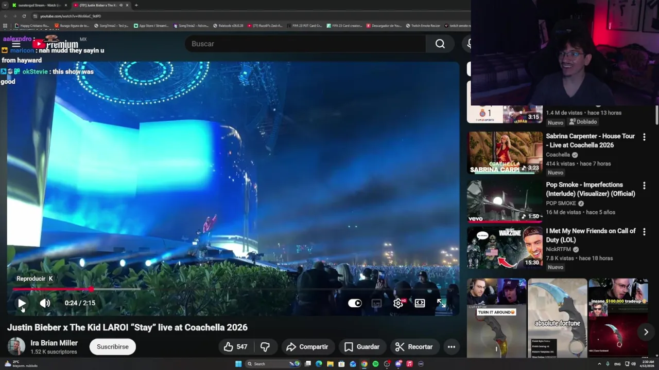Switch to theater mode
This screenshot has height=370, width=659.
(x=420, y=303)
